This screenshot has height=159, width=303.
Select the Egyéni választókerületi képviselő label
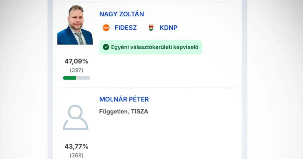click(155, 47)
